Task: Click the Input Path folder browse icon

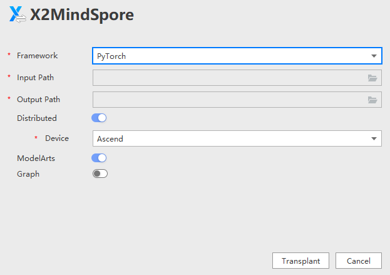Action: [x=372, y=78]
